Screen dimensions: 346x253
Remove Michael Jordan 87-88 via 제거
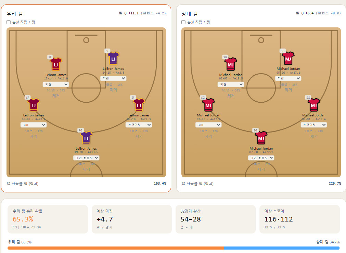coord(261,169)
